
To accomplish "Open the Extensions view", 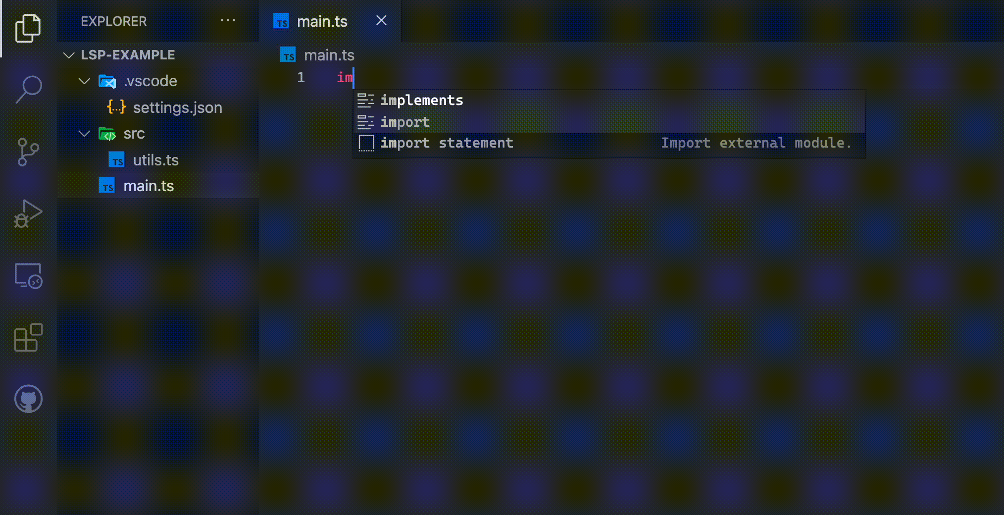I will [x=28, y=338].
